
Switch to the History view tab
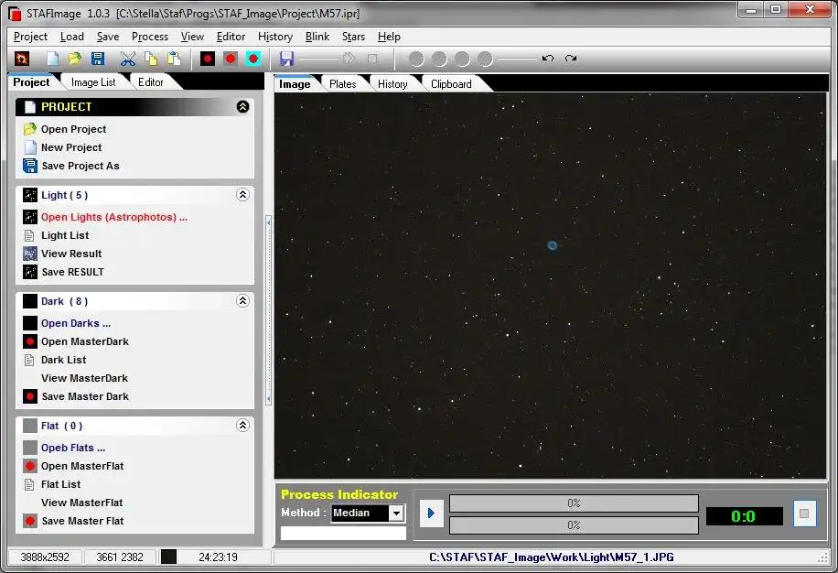[392, 84]
